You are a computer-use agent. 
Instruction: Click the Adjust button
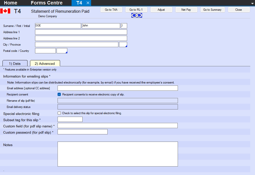click(161, 10)
